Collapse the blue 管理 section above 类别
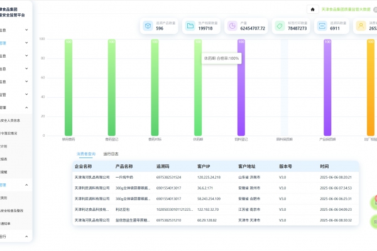The width and height of the screenshot is (377, 251). (26, 185)
